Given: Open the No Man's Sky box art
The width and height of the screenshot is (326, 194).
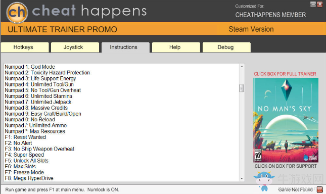Looking at the screenshot, I should tap(286, 120).
